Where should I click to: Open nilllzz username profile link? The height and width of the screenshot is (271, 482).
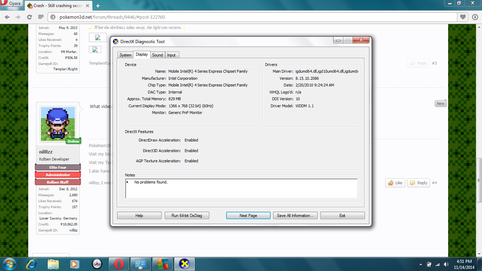[46, 152]
